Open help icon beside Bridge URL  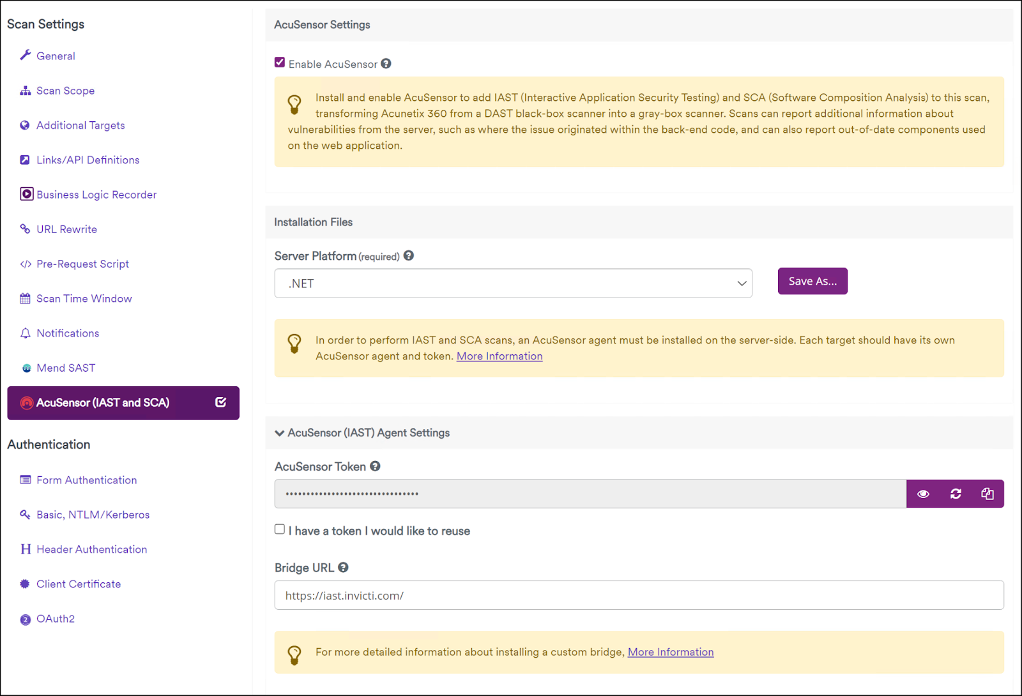click(343, 567)
